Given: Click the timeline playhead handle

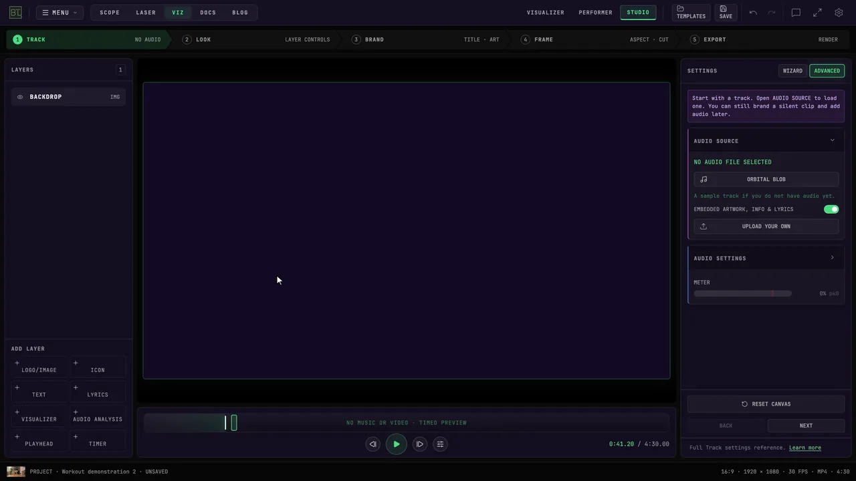Looking at the screenshot, I should point(234,422).
